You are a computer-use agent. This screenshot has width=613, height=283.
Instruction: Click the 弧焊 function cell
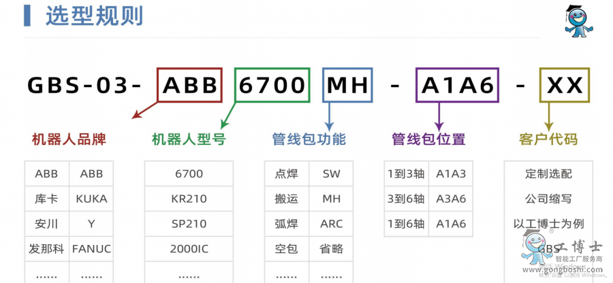tap(287, 224)
